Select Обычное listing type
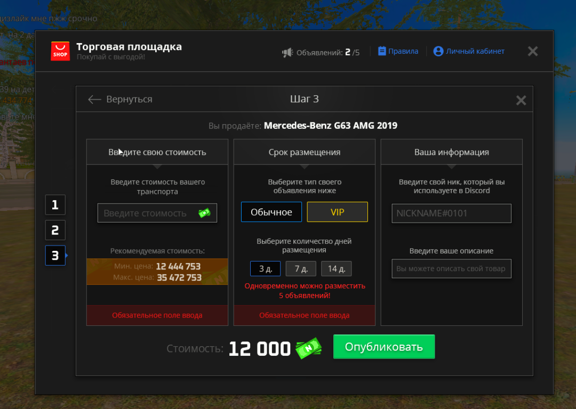Viewport: 576px width, 409px height. coord(271,212)
